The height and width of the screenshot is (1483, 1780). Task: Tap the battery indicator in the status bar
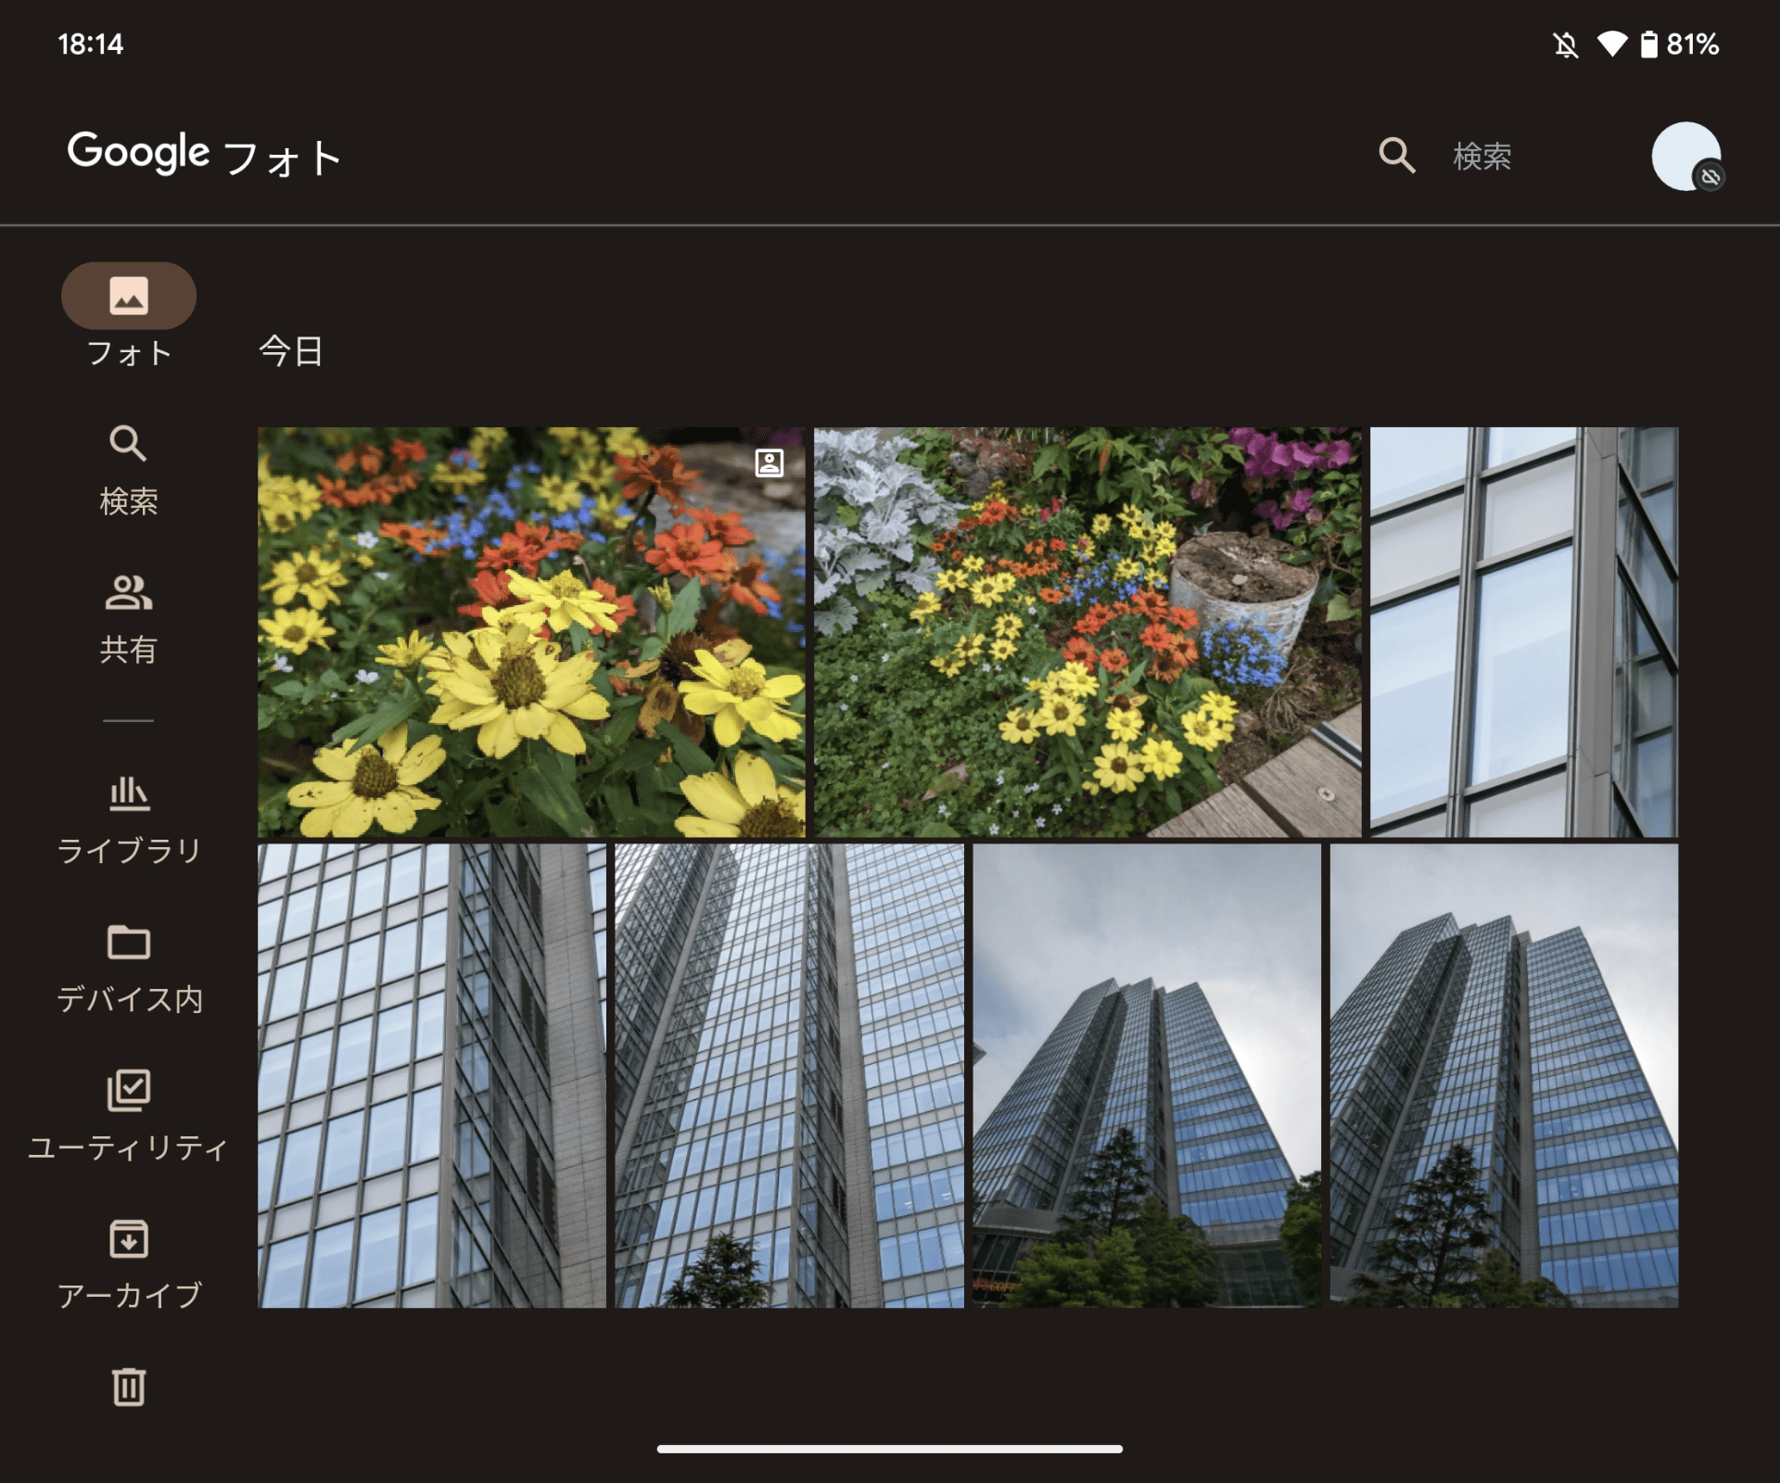click(x=1649, y=43)
